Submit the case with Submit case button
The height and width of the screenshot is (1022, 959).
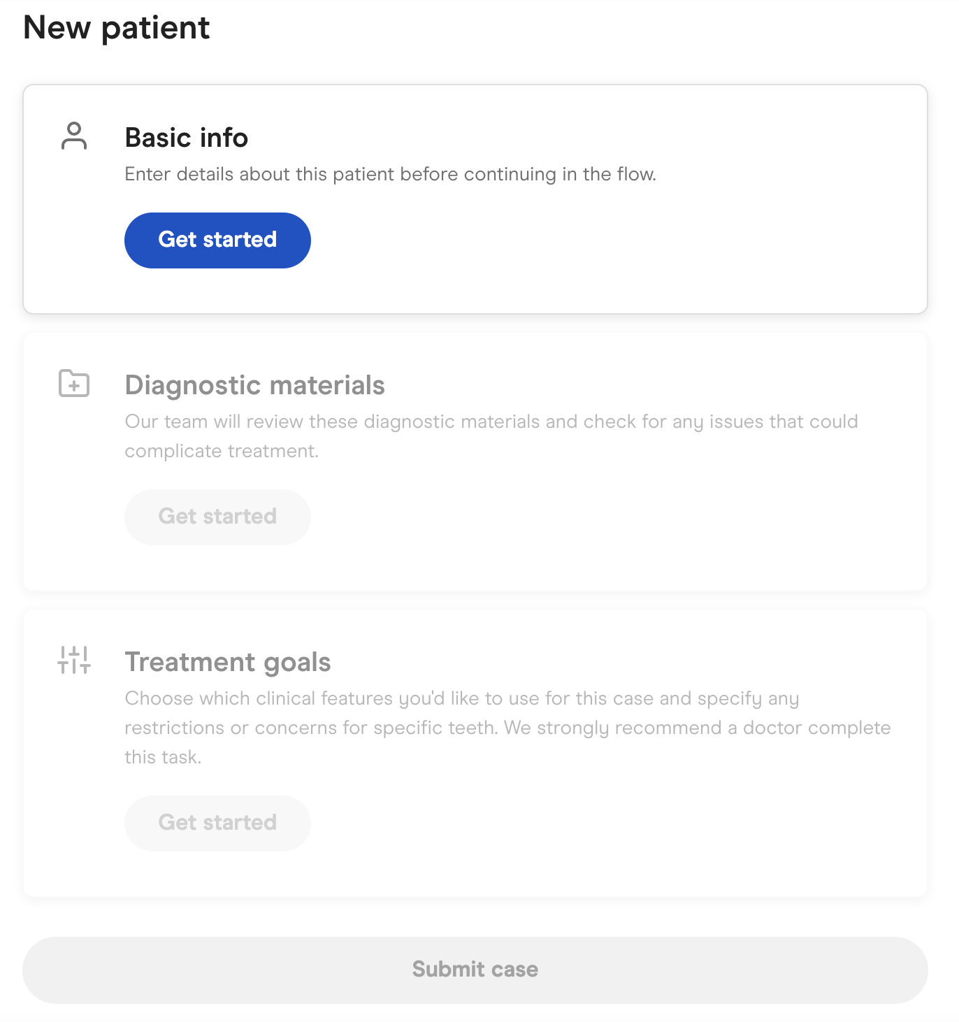pyautogui.click(x=475, y=970)
